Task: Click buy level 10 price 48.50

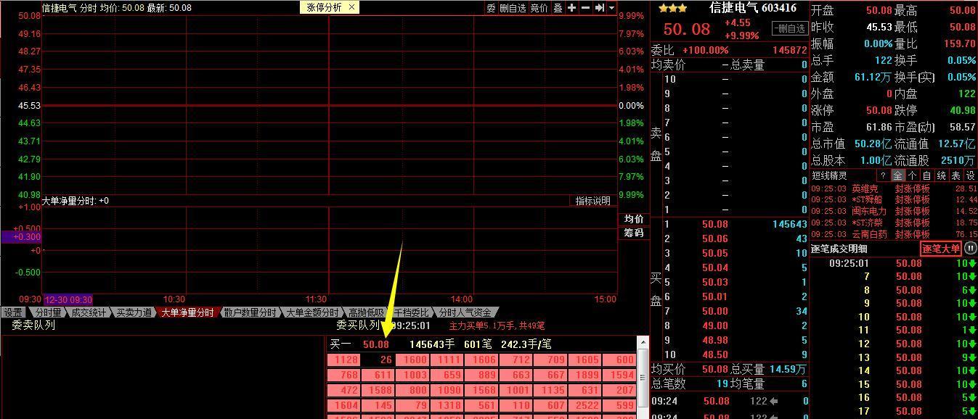Action: [x=715, y=355]
